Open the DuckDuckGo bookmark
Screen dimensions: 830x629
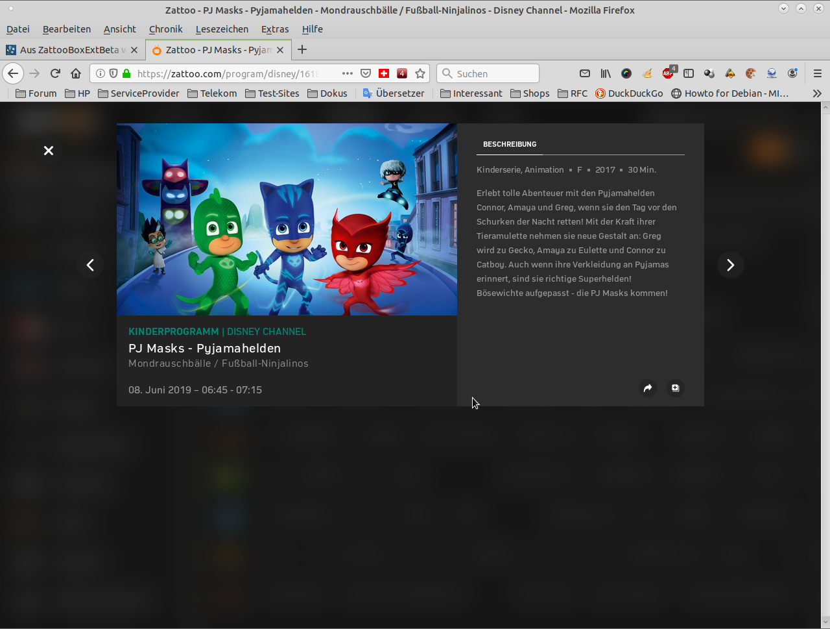pyautogui.click(x=629, y=93)
